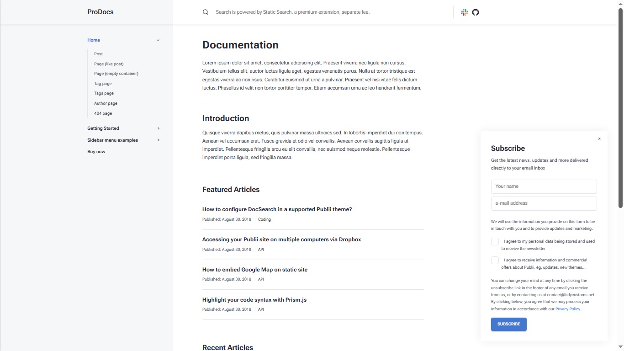The height and width of the screenshot is (351, 624).
Task: Open the Prism.js syntax highlighting article
Action: click(254, 300)
